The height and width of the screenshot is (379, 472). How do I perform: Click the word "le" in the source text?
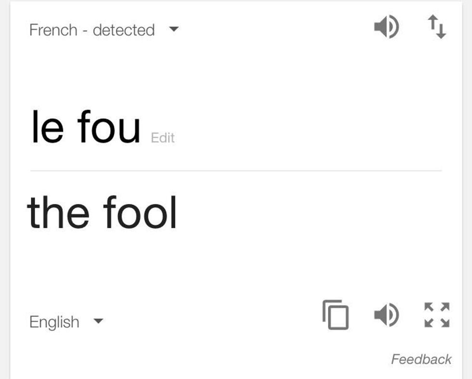point(47,127)
